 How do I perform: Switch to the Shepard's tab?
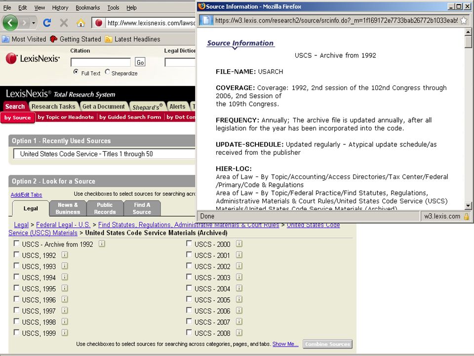[148, 107]
